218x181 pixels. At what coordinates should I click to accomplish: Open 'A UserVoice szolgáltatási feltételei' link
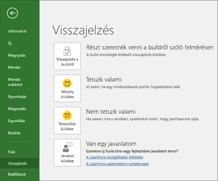[114, 157]
